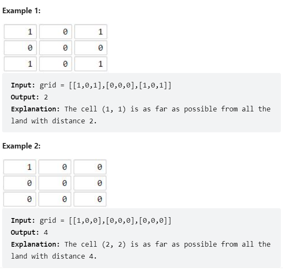Select top-left cell of Example 1 grid
The width and height of the screenshot is (283, 271).
tap(21, 32)
